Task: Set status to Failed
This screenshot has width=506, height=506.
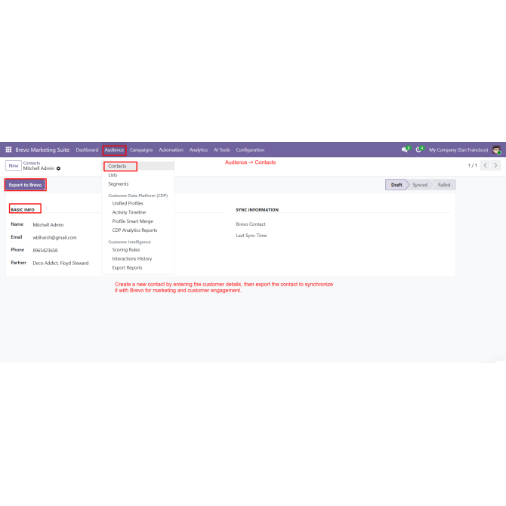Action: click(444, 185)
